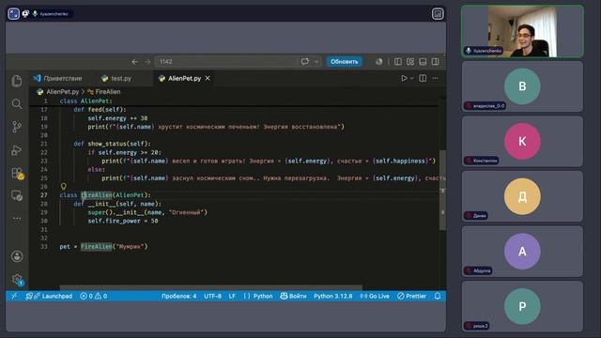The image size is (601, 338).
Task: Go forward with the right arrow
Action: [147, 62]
